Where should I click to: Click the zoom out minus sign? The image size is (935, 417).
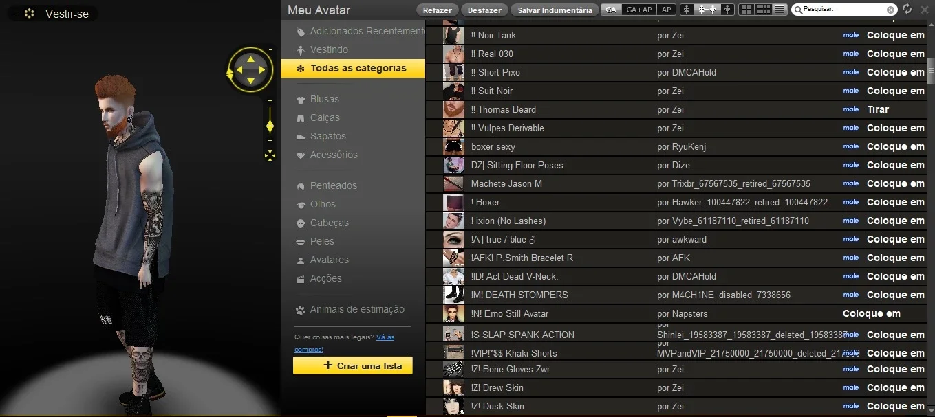coord(270,140)
